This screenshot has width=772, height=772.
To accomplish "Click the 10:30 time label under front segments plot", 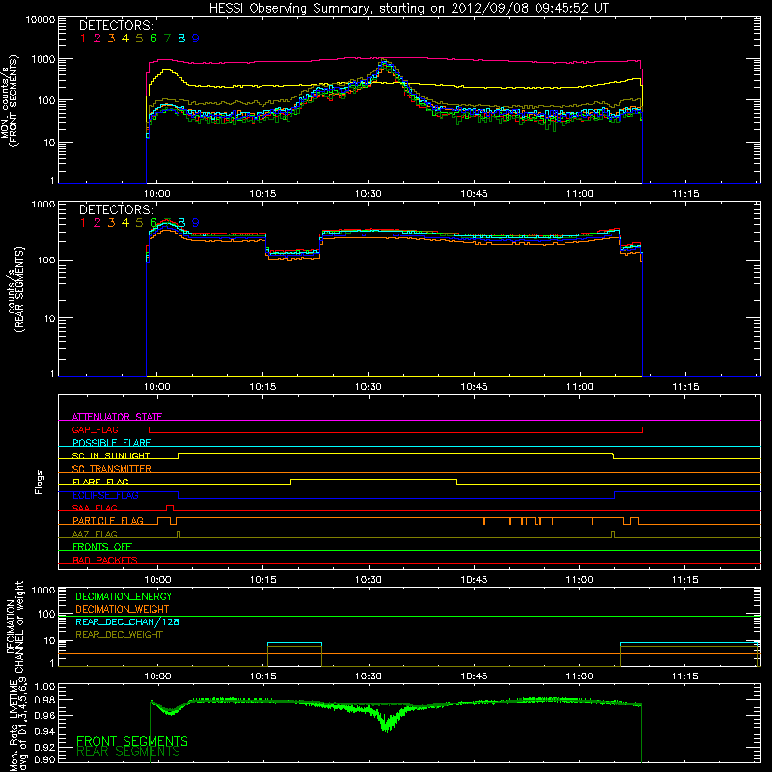I will pos(369,194).
